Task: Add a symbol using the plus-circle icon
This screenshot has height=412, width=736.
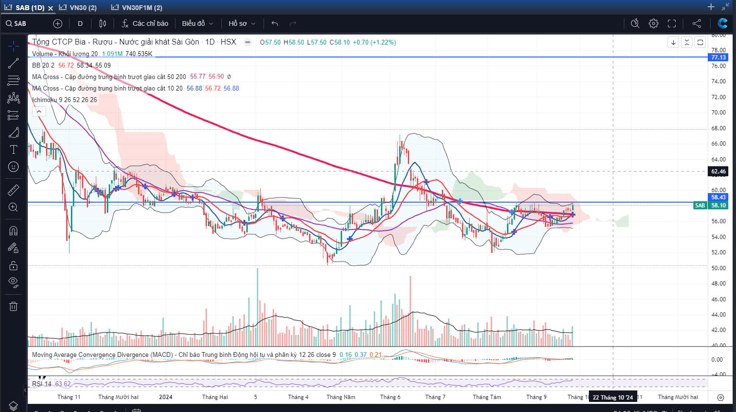Action: pos(57,23)
